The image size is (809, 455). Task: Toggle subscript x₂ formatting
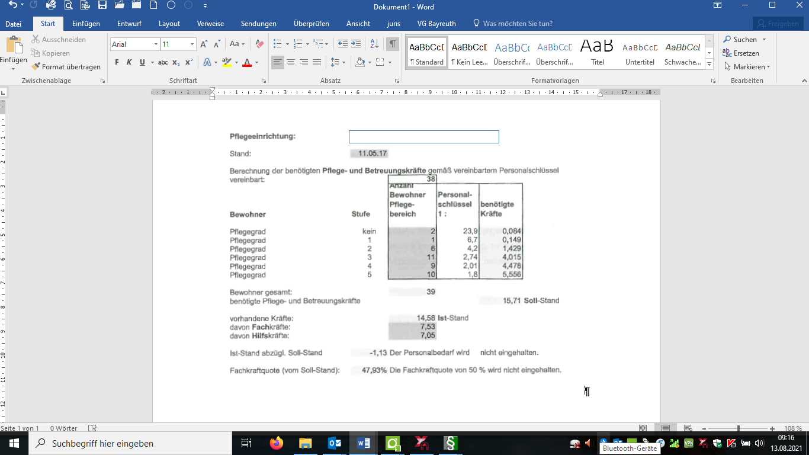(x=176, y=62)
